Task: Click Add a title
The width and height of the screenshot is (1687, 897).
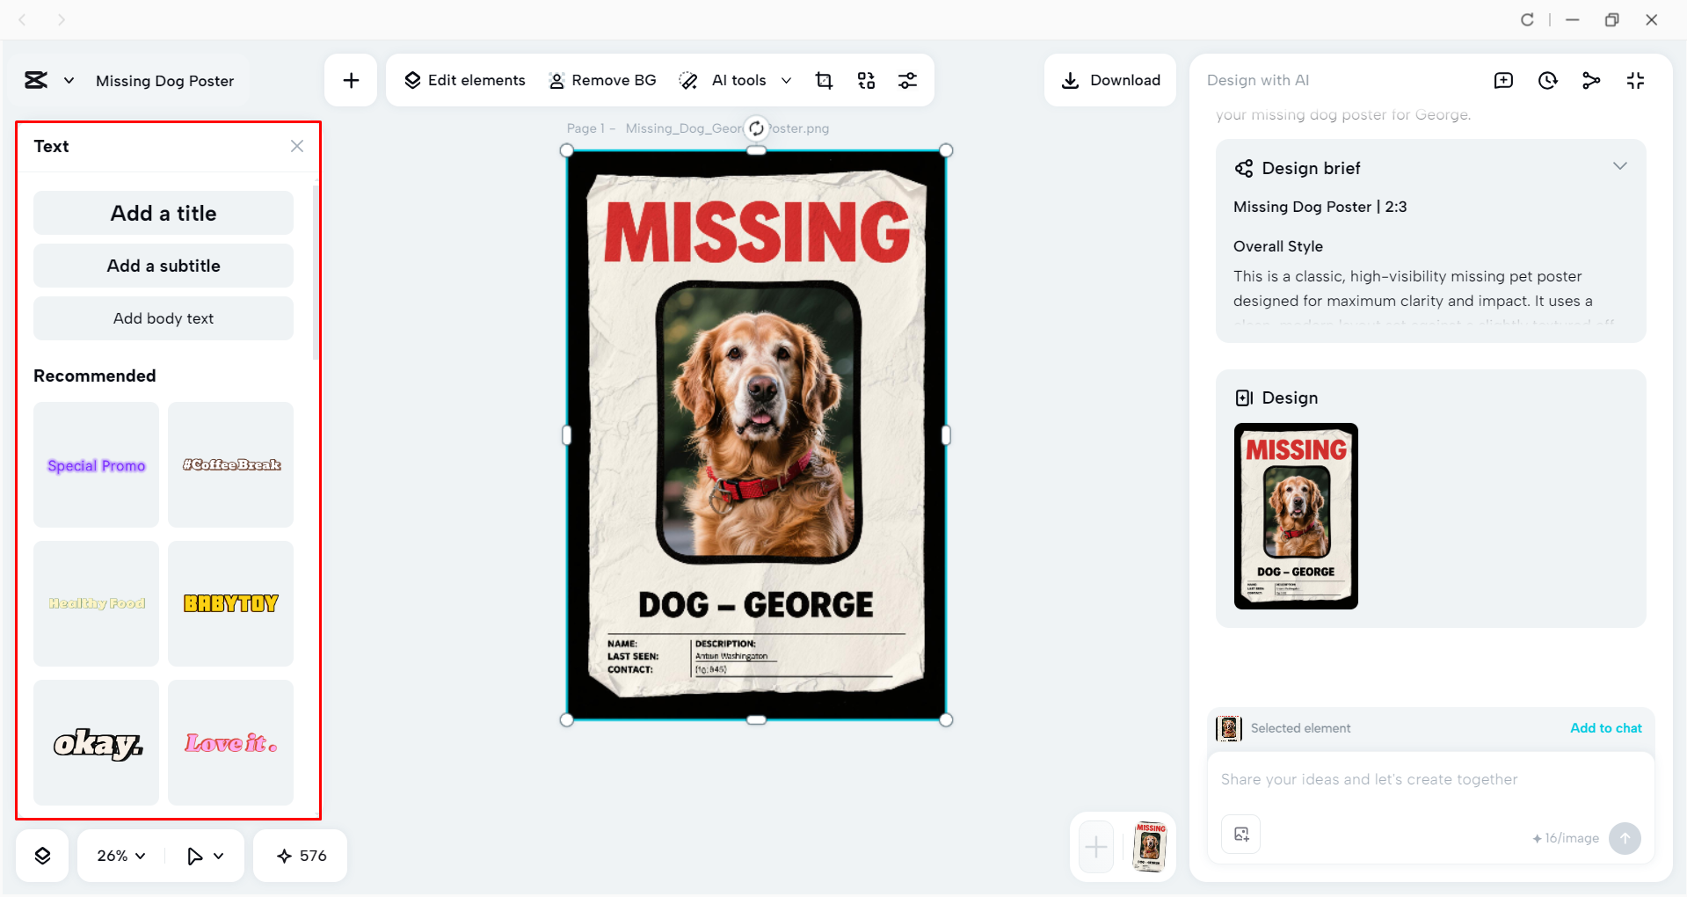Action: click(x=164, y=213)
